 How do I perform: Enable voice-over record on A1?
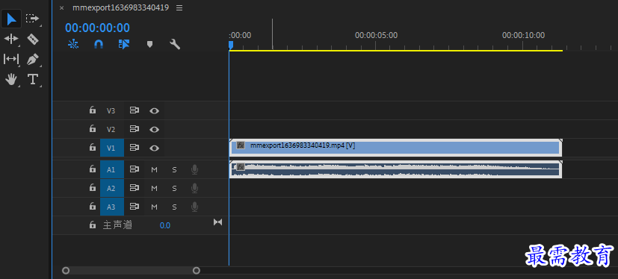(194, 169)
